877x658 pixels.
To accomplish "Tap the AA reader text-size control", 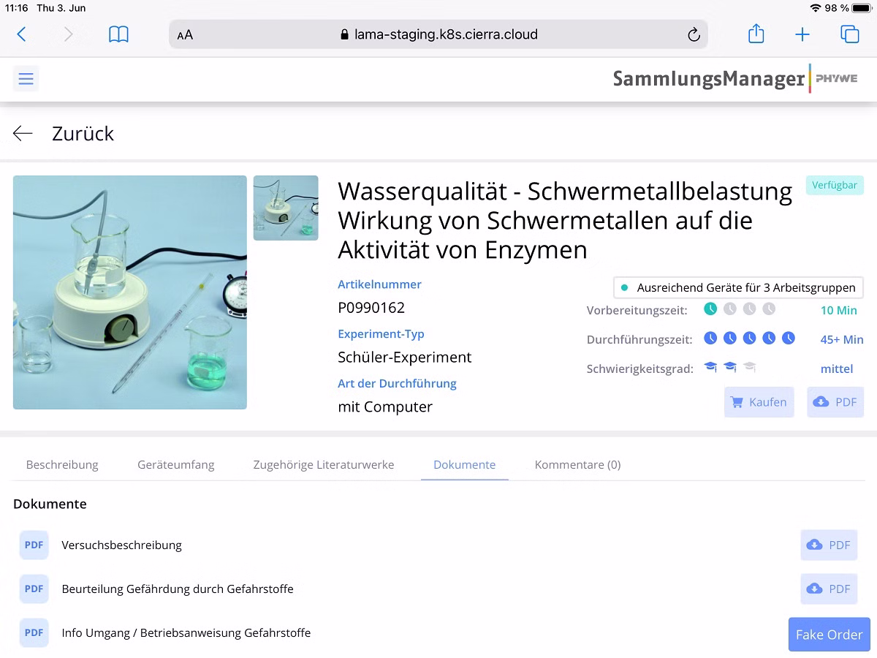I will (x=186, y=34).
